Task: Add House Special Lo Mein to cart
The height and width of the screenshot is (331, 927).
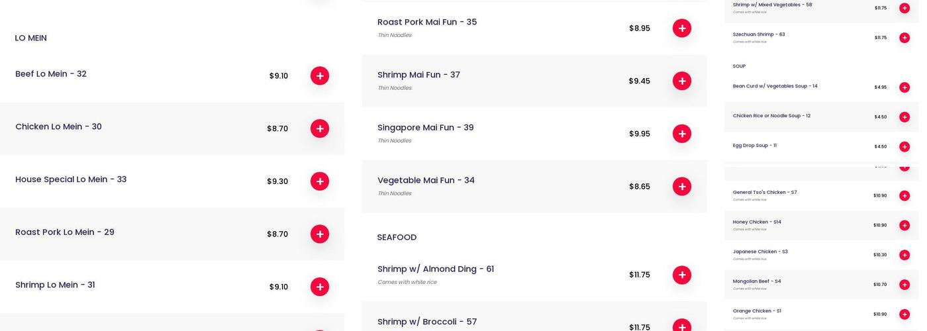Action: click(x=320, y=181)
